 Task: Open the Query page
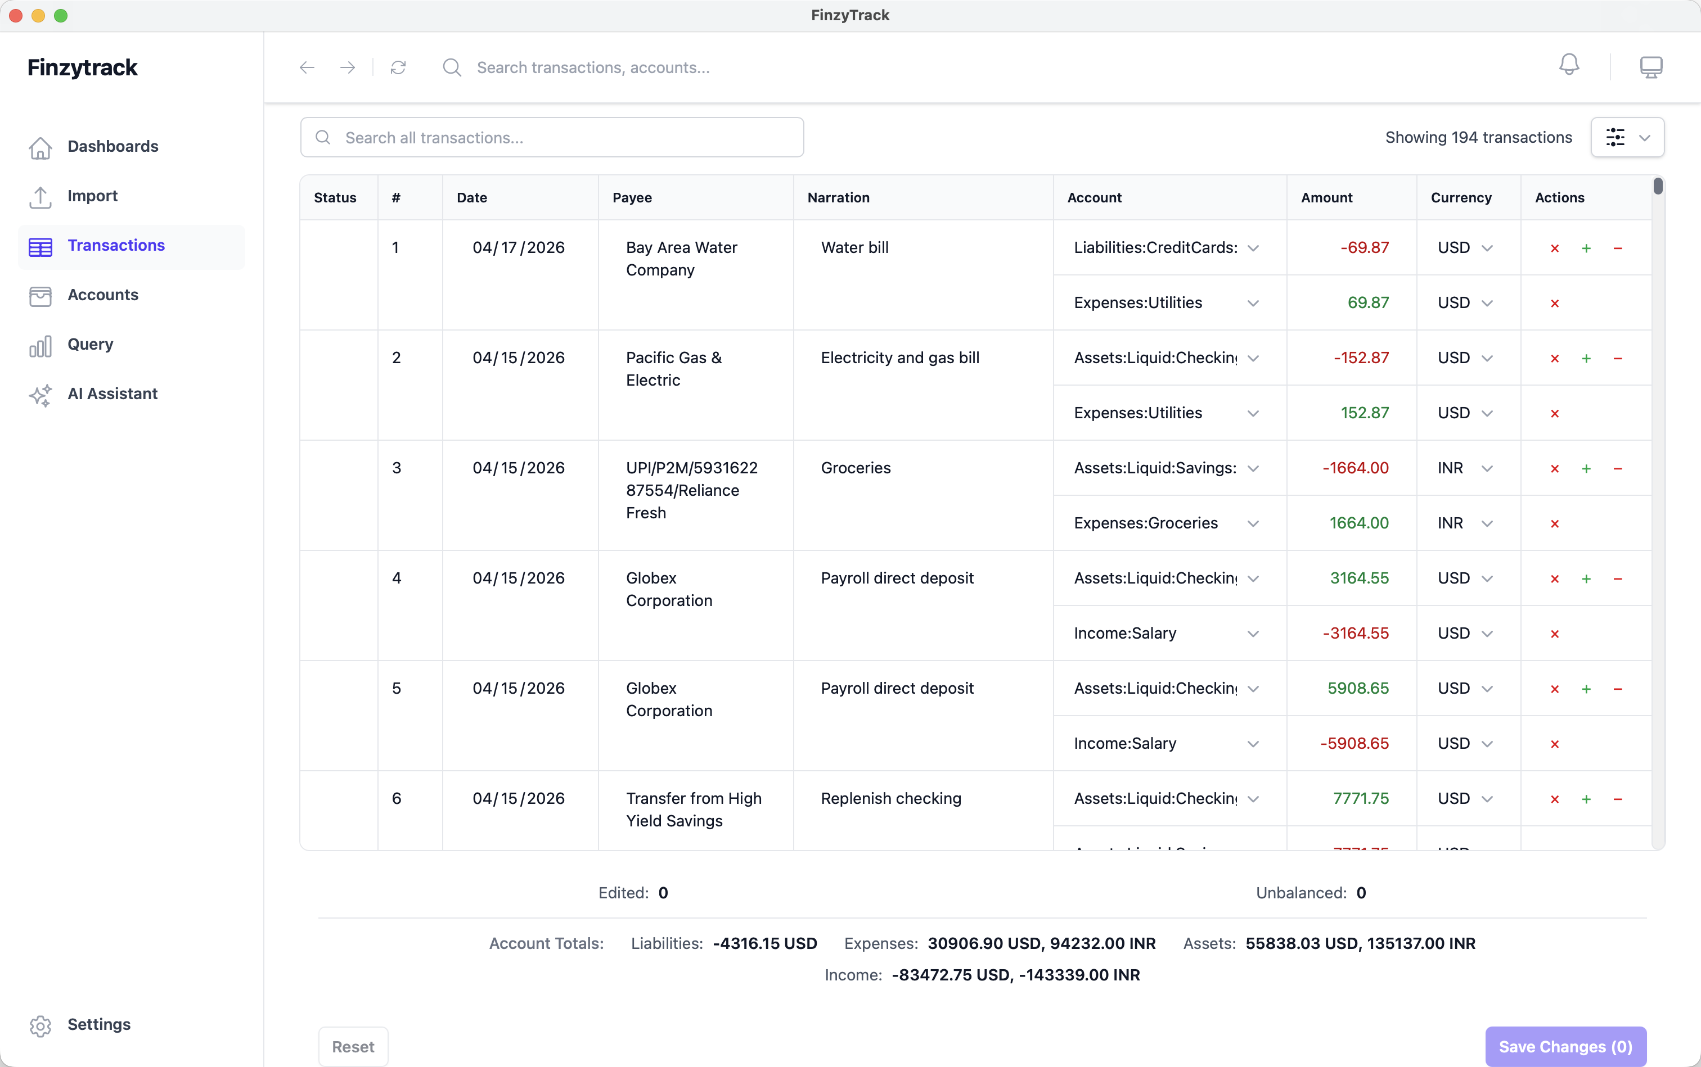(x=131, y=345)
